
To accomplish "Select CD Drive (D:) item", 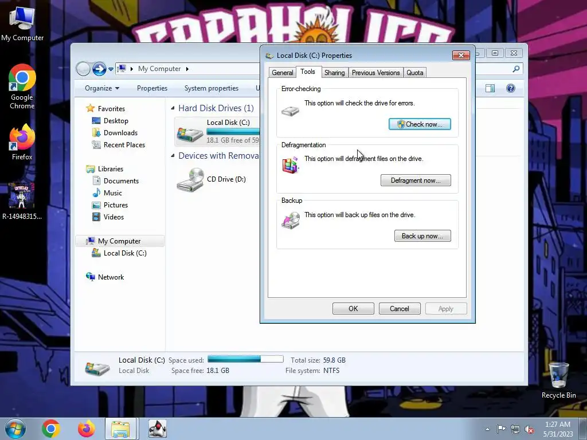I will [x=212, y=179].
